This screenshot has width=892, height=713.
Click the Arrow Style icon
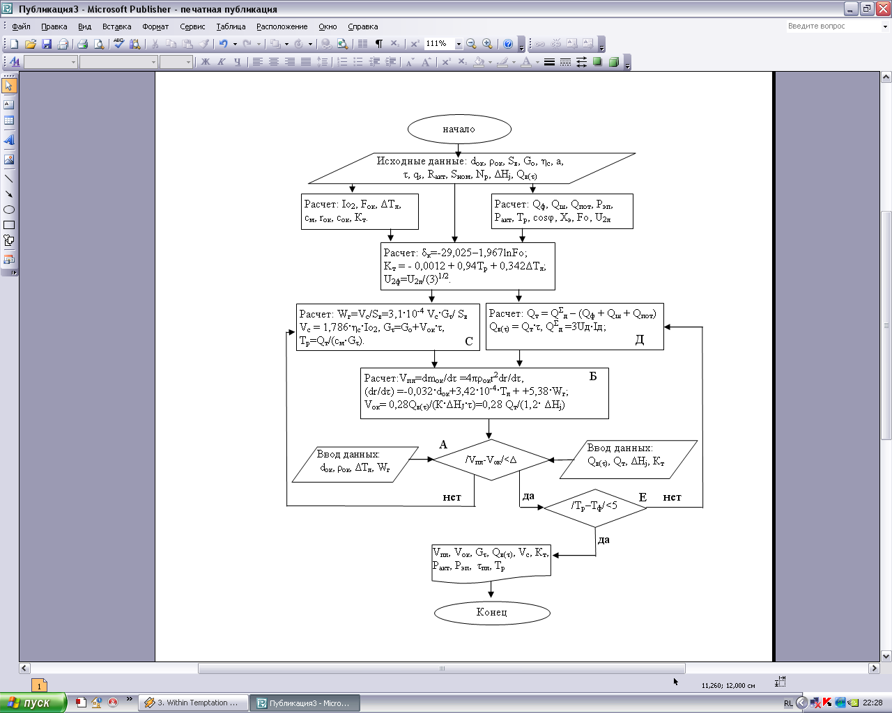(x=581, y=62)
